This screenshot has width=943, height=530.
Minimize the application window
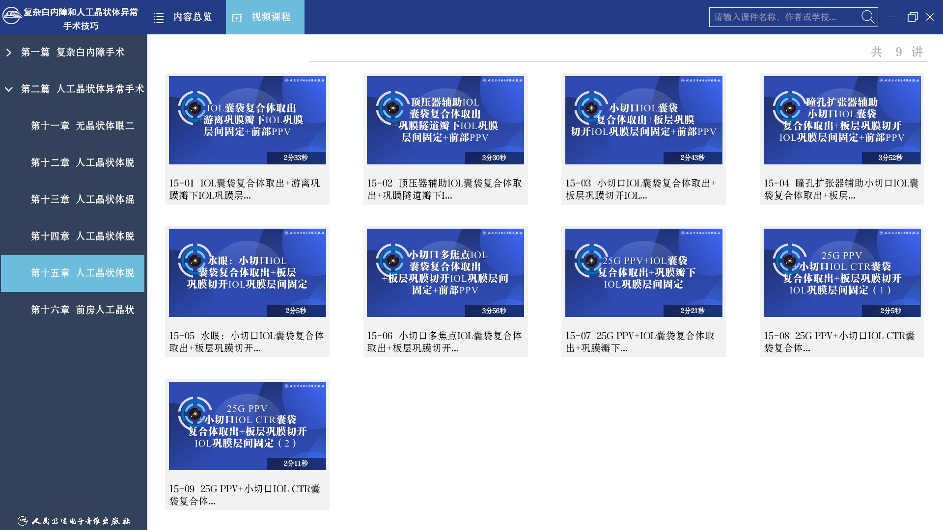click(x=894, y=17)
